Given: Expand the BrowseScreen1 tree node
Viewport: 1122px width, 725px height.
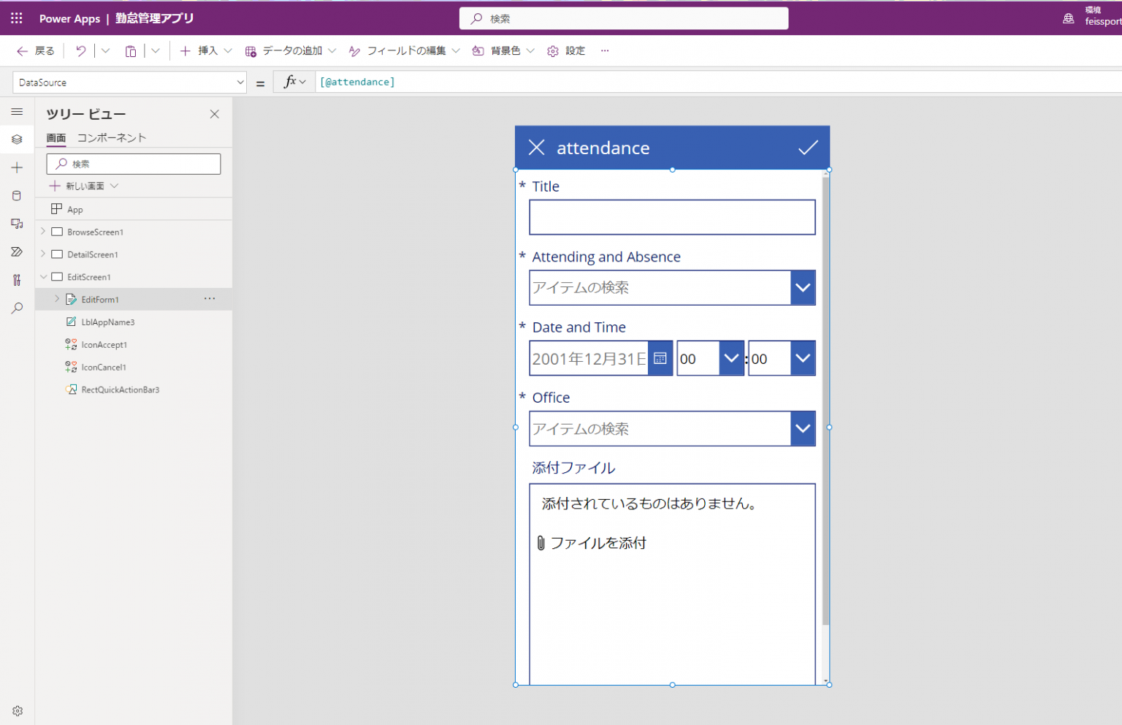Looking at the screenshot, I should 43,232.
